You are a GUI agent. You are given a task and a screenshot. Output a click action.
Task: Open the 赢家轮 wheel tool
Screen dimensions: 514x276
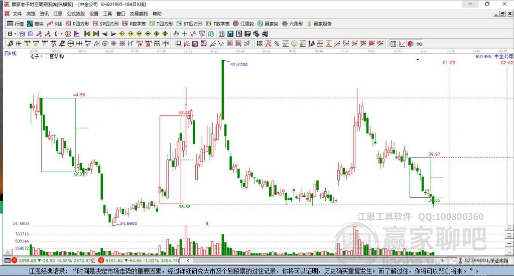268,24
